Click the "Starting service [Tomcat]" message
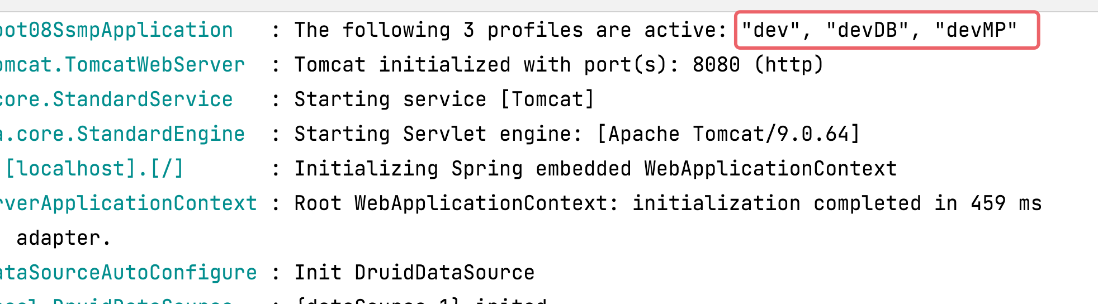This screenshot has height=304, width=1098. click(444, 99)
